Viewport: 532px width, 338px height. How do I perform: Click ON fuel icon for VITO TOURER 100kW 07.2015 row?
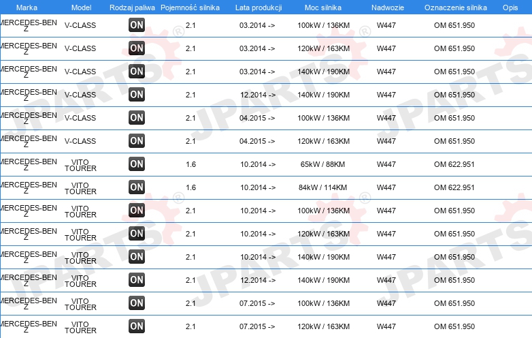[137, 303]
